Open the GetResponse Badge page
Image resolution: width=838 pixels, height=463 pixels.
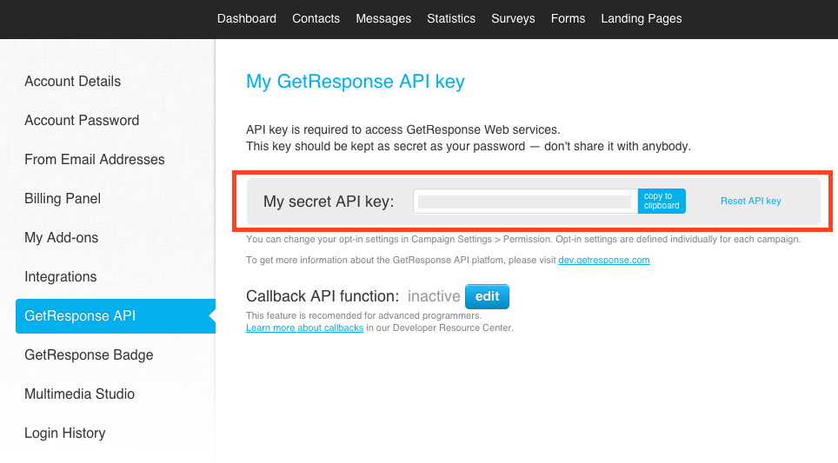click(89, 355)
